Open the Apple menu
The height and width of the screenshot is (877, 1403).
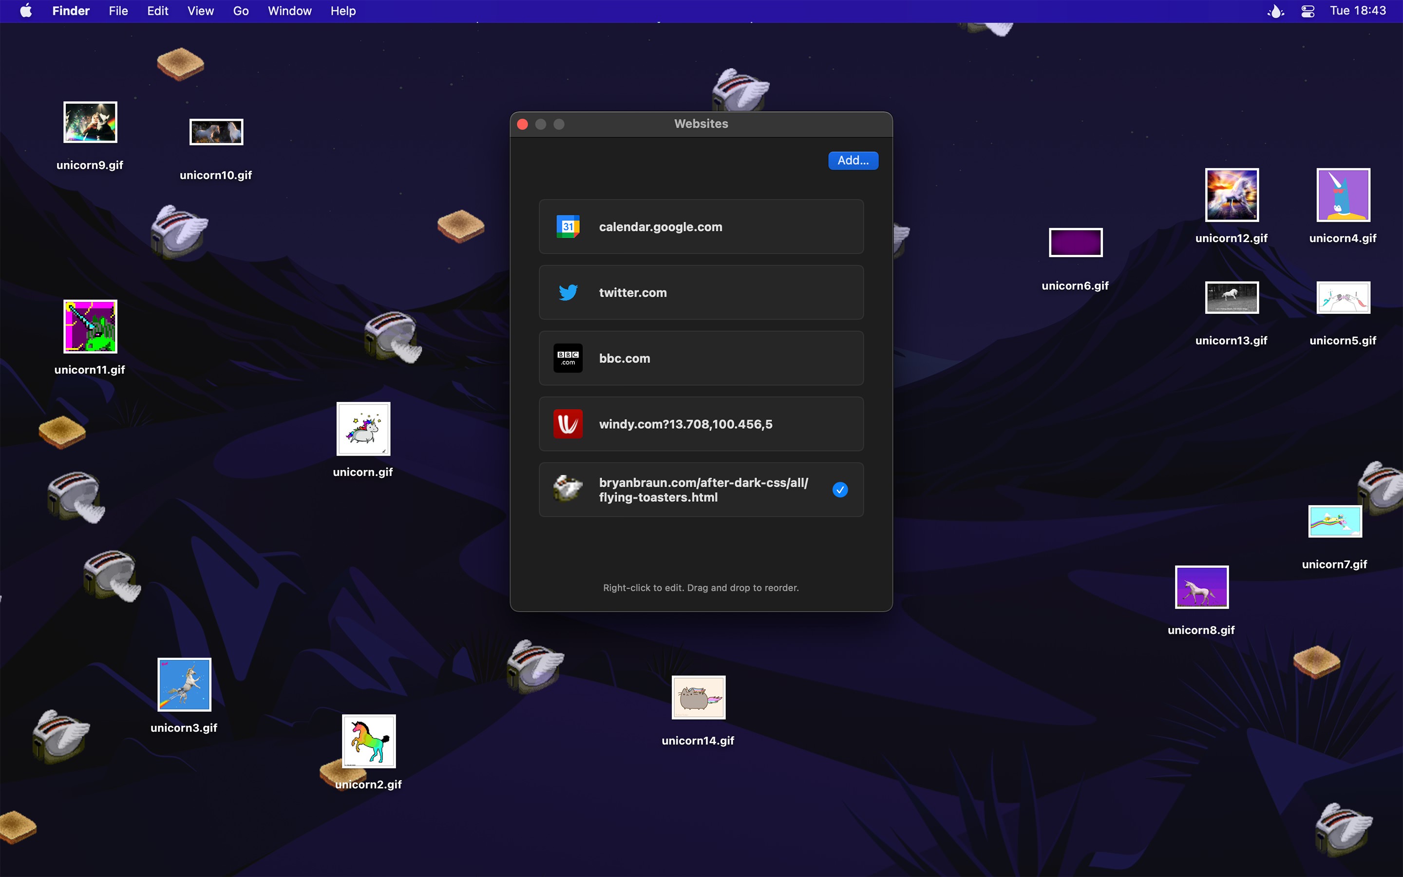pos(25,10)
